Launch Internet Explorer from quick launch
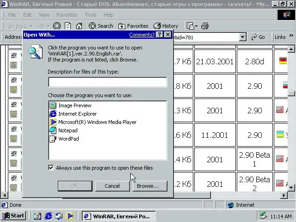 pos(48,216)
